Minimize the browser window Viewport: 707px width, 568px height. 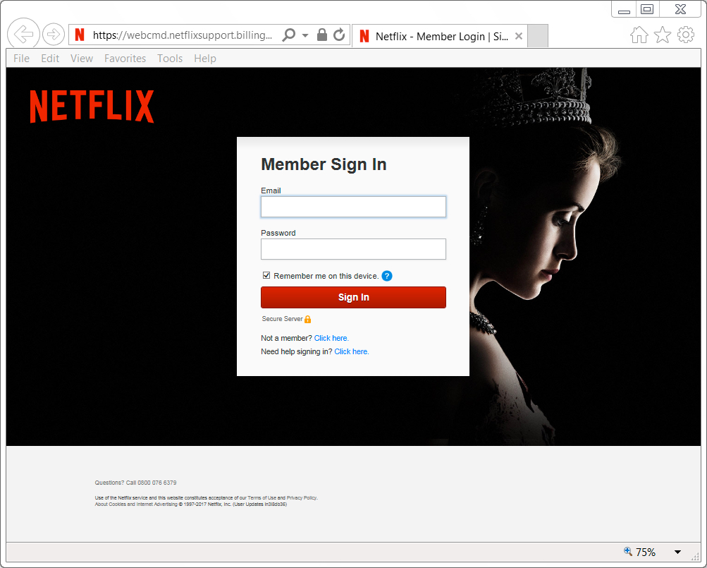point(624,10)
